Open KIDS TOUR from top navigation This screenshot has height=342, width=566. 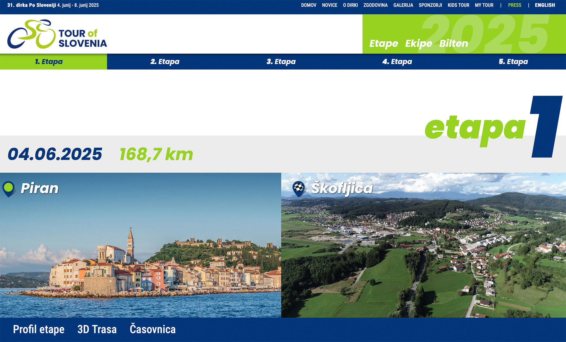tap(458, 5)
